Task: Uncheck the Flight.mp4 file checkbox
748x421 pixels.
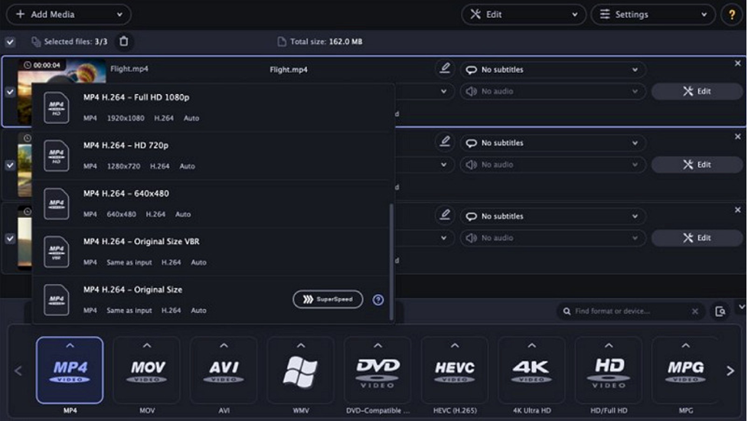Action: pyautogui.click(x=10, y=92)
